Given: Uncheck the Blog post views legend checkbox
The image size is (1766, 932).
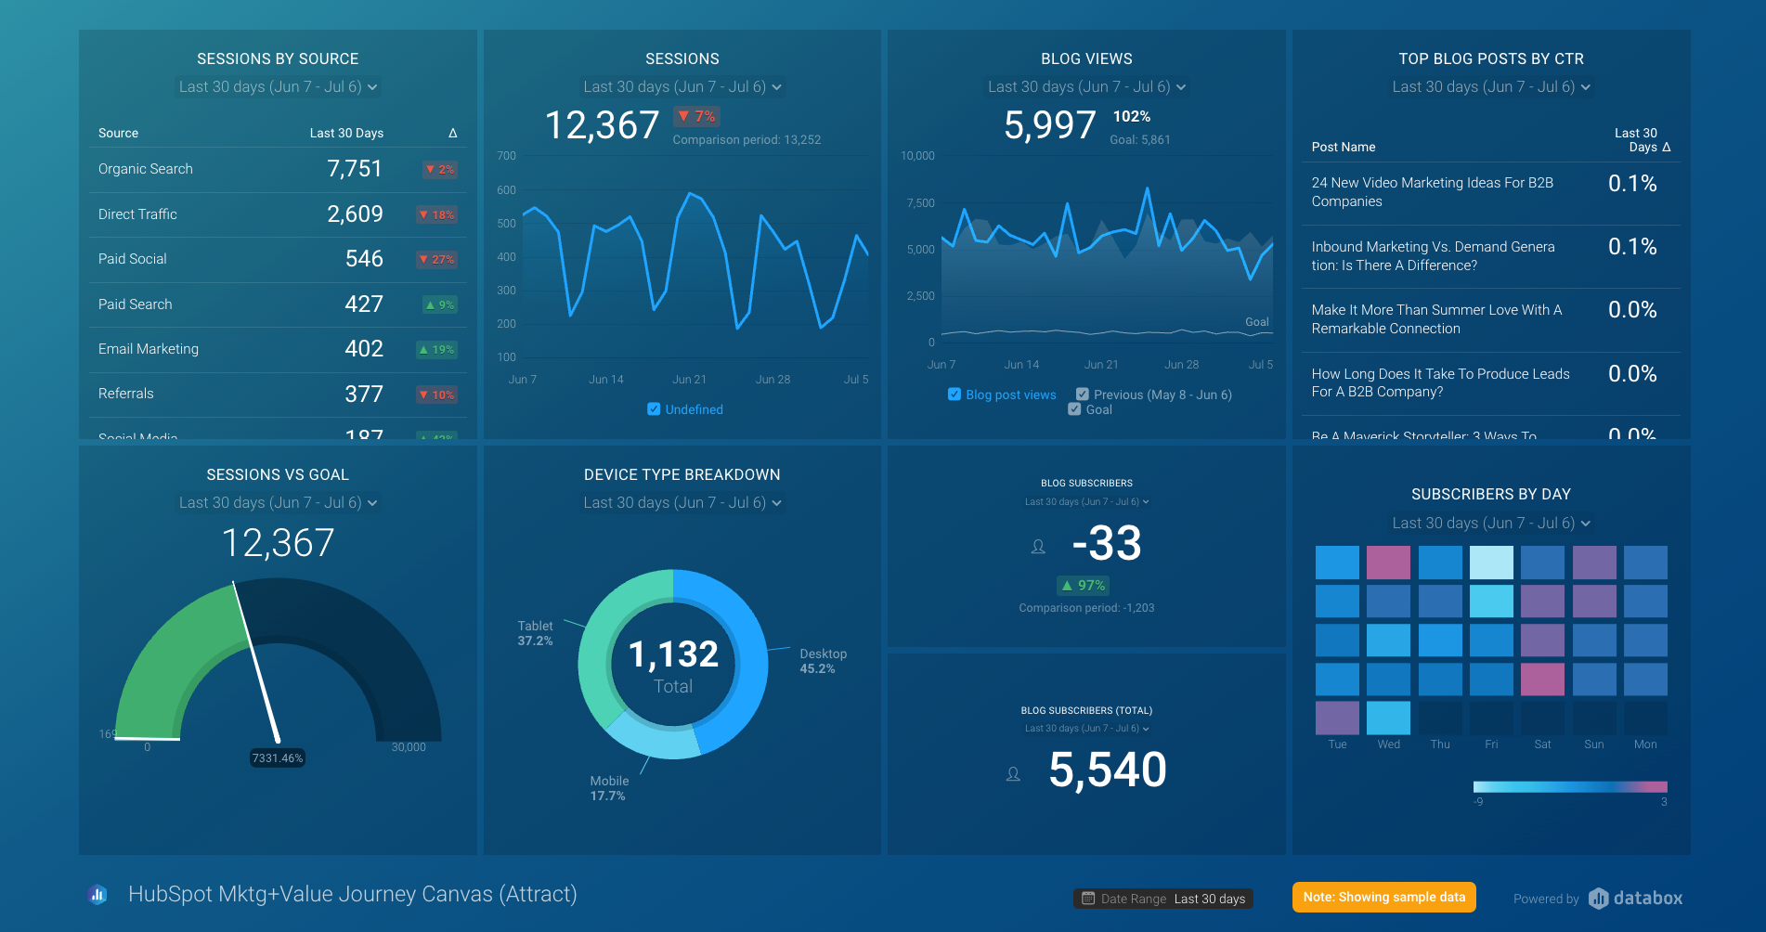Looking at the screenshot, I should point(954,394).
